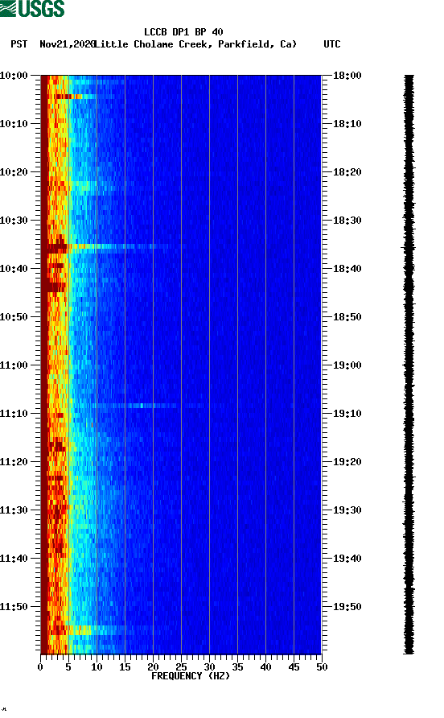Viewport: 444px width, 718px height.
Task: Click the '10:20' PST time label
Action: pyautogui.click(x=14, y=172)
